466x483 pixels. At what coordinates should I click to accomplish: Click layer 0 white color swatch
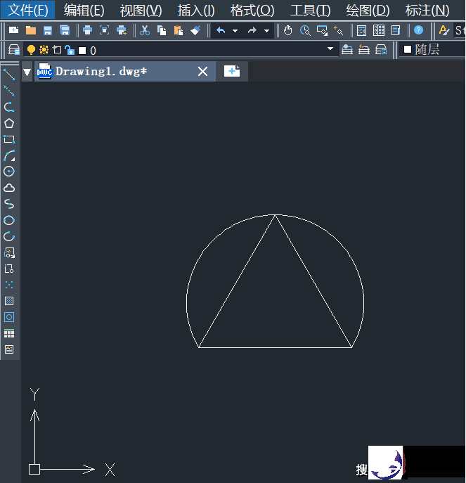(x=82, y=51)
